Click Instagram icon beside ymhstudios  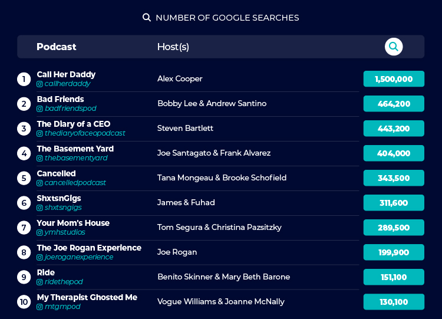pyautogui.click(x=39, y=233)
